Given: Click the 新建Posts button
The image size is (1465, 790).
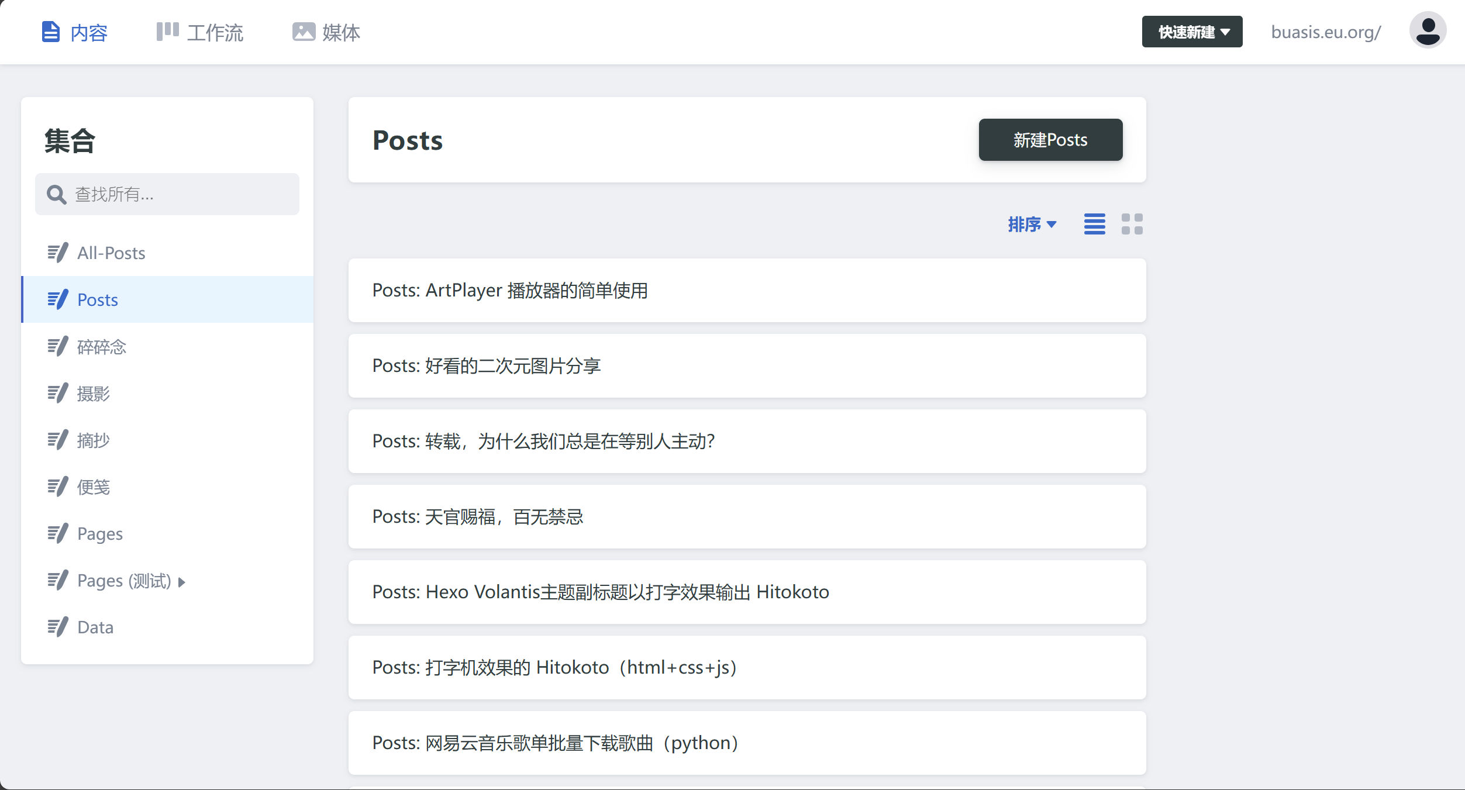Looking at the screenshot, I should point(1050,140).
